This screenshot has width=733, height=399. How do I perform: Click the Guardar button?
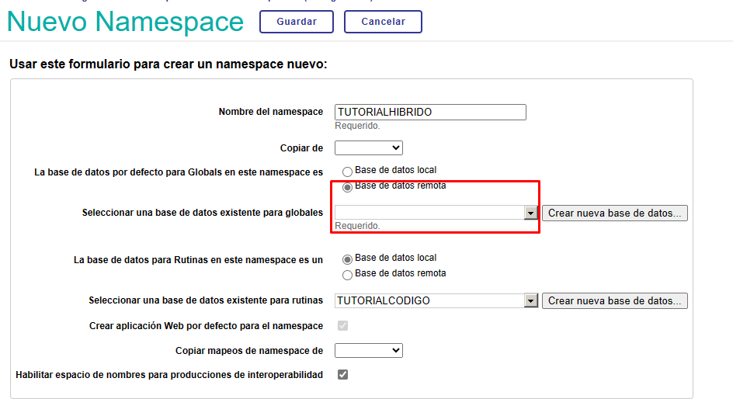[x=296, y=22]
